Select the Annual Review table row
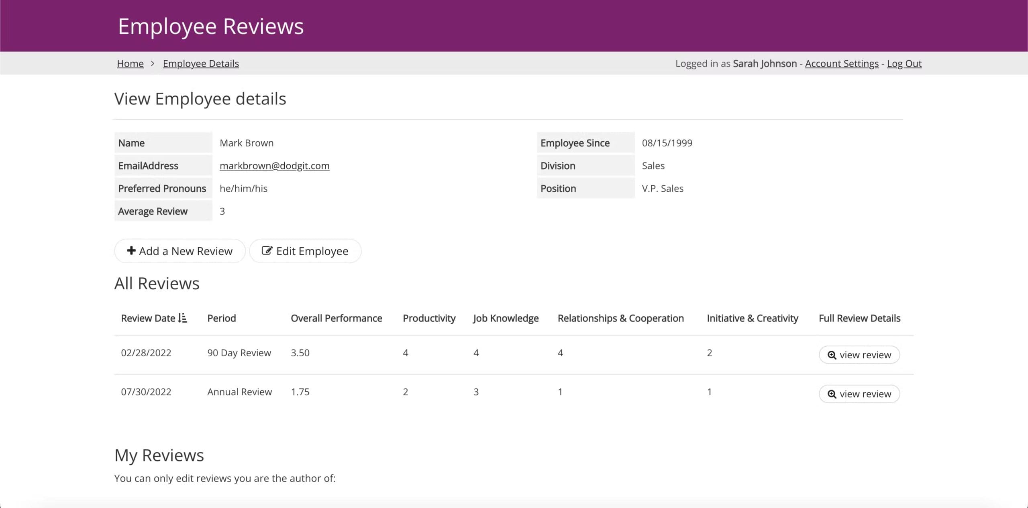 514,392
